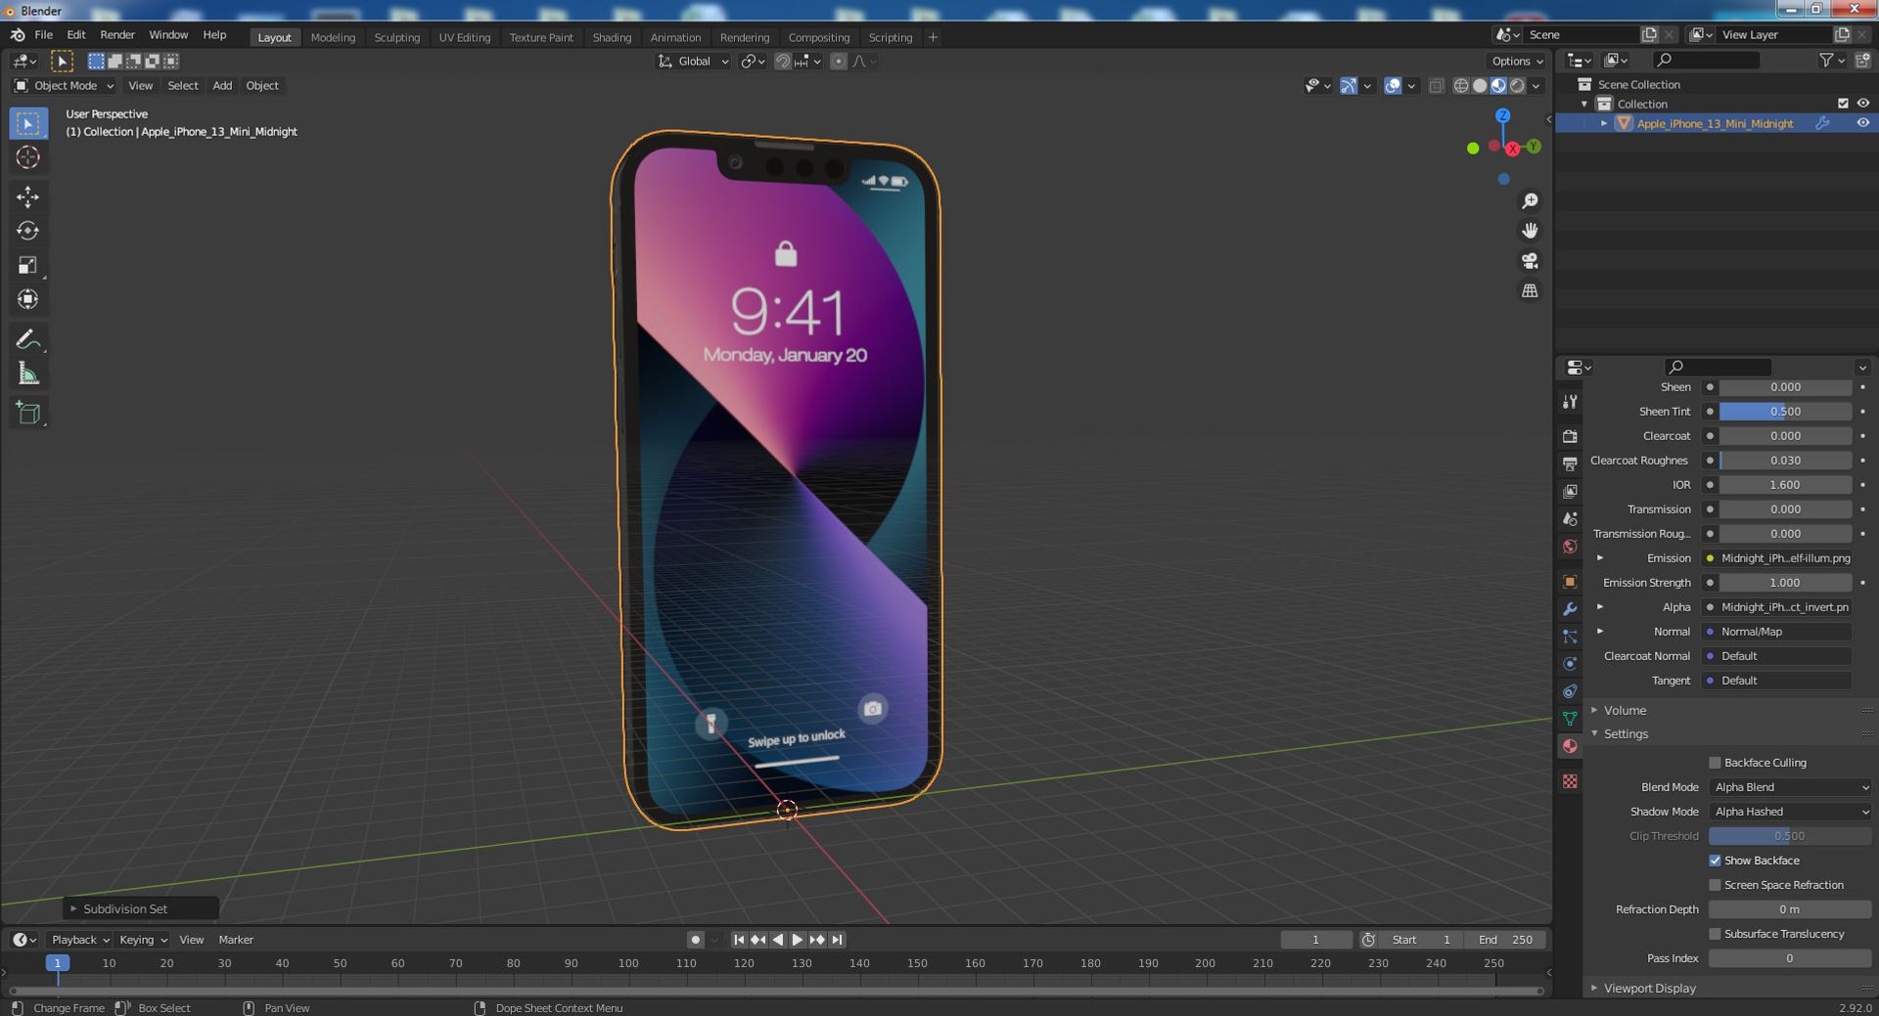
Task: Switch to wireframe viewport shading
Action: (1461, 86)
